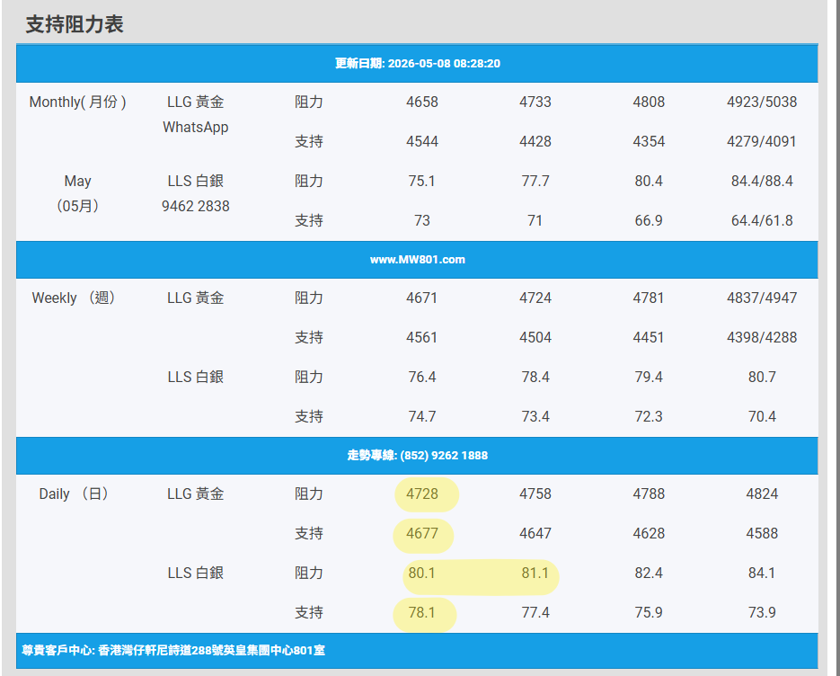840x676 pixels.
Task: Click the WhatsApp label under Monthly gold
Action: [x=196, y=127]
